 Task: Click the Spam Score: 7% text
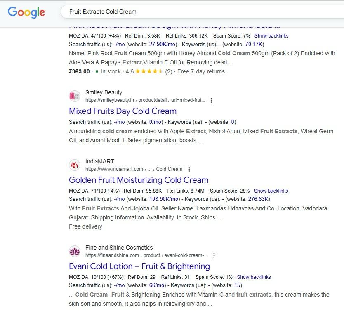(x=232, y=36)
